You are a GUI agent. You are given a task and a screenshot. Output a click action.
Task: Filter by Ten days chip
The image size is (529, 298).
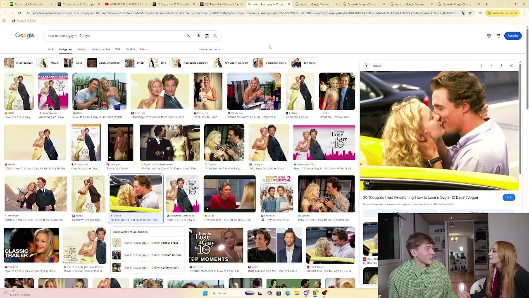(x=304, y=63)
